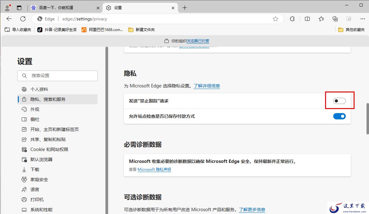
Task: Refresh the settings page
Action: [23, 19]
